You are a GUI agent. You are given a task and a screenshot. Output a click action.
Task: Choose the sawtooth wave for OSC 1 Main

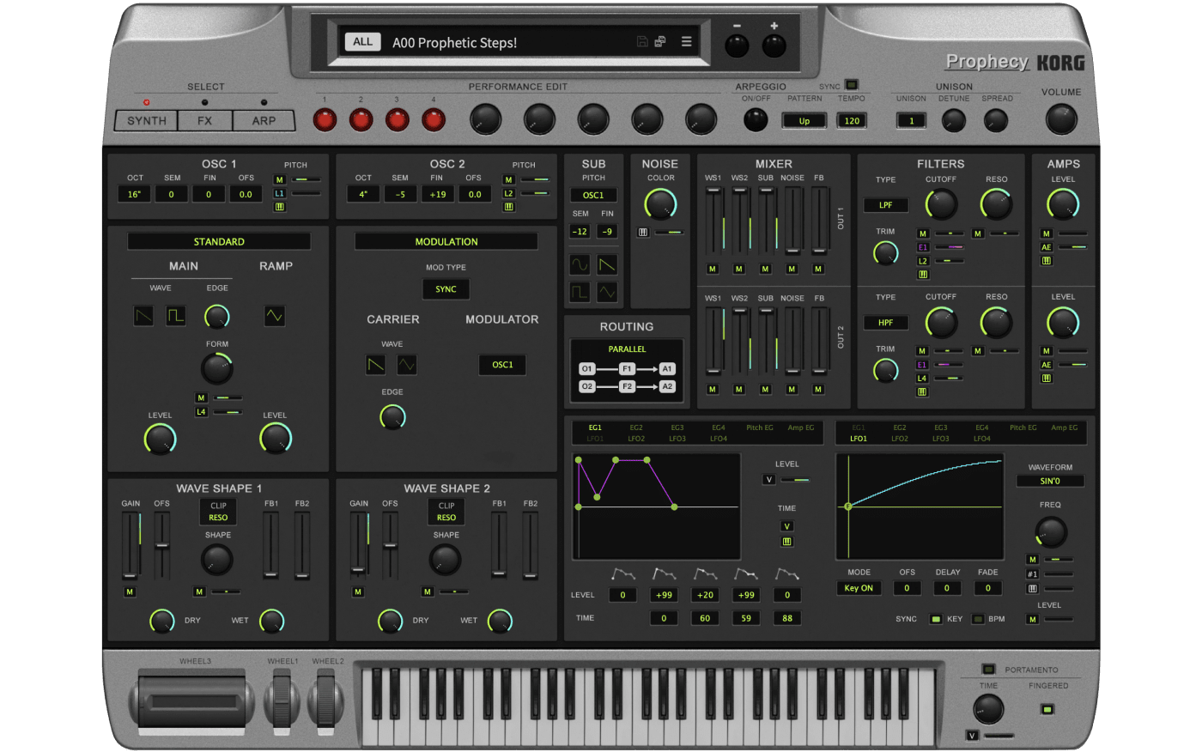143,316
